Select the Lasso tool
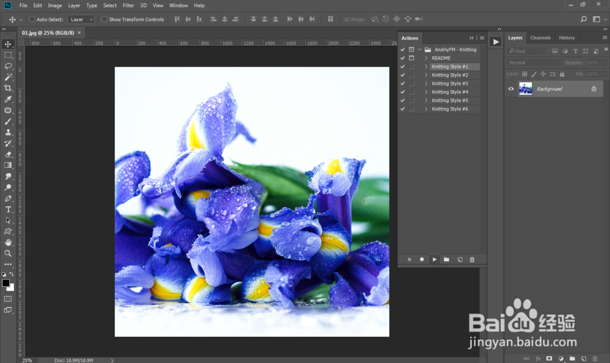The width and height of the screenshot is (610, 363). point(9,66)
